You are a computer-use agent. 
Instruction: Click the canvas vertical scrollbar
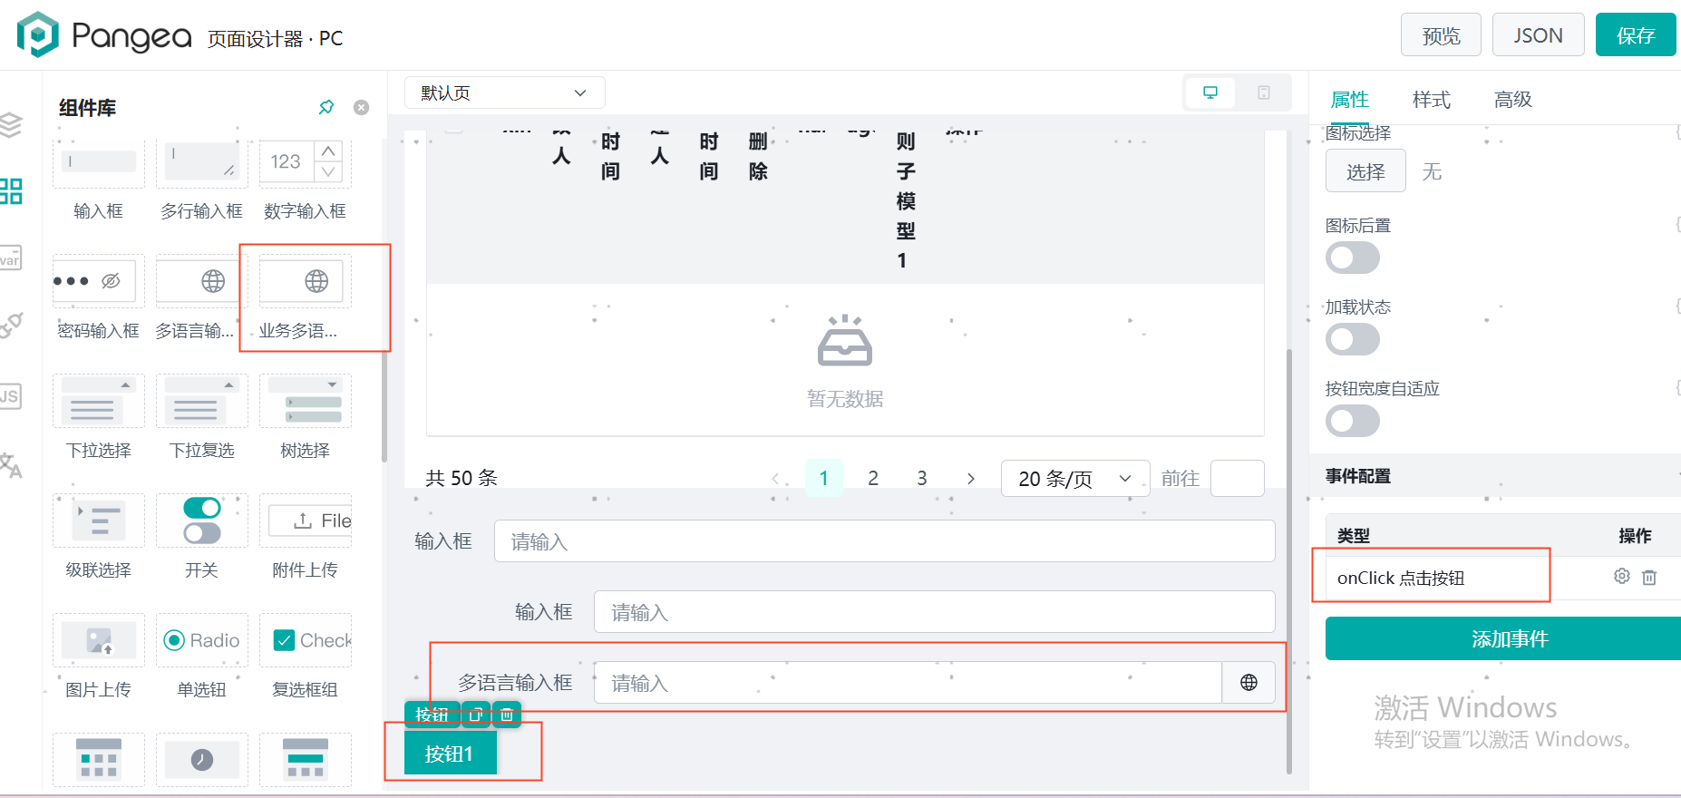tap(1289, 560)
